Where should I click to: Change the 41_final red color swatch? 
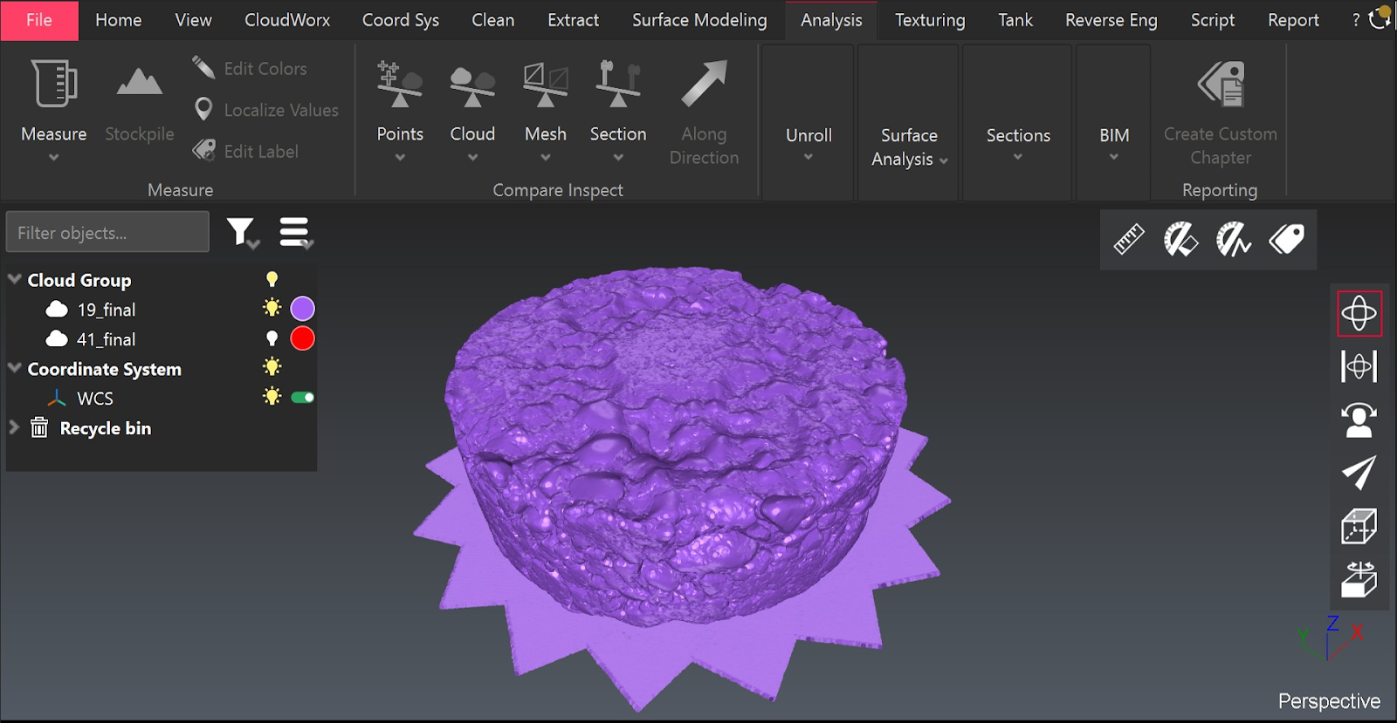(x=303, y=338)
